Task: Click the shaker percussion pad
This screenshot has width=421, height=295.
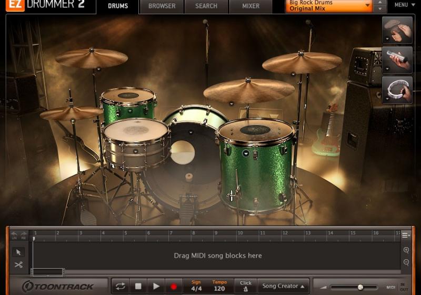Action: (x=397, y=60)
